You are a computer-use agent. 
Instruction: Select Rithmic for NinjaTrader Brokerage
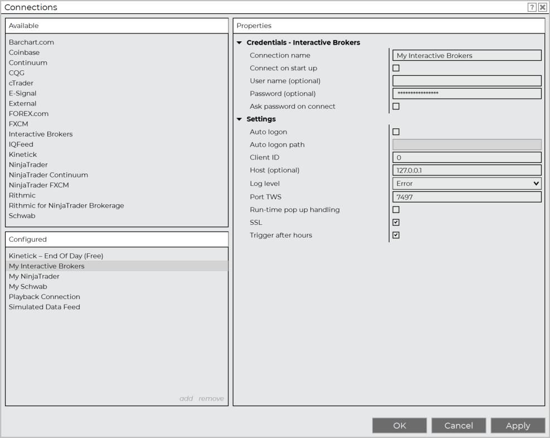pos(66,205)
